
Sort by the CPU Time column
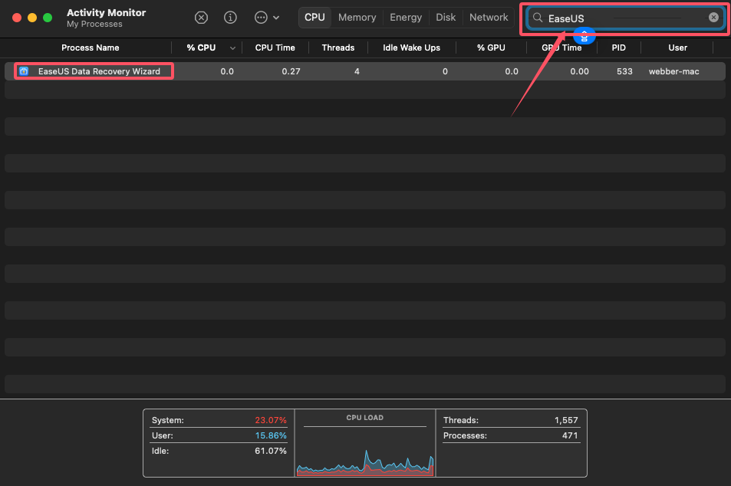(275, 48)
